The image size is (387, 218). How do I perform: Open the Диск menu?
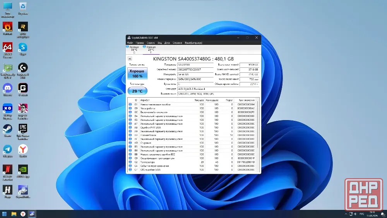pyautogui.click(x=167, y=43)
